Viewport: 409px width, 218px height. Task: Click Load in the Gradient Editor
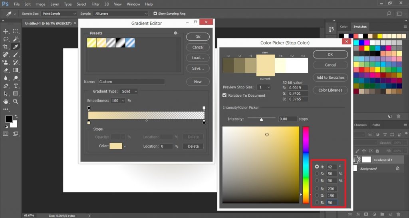coord(198,58)
